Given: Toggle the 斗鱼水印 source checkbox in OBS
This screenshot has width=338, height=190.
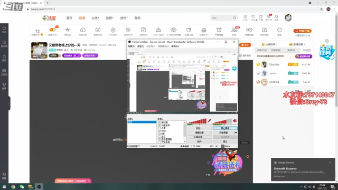Looking at the screenshot, I should coord(159,125).
